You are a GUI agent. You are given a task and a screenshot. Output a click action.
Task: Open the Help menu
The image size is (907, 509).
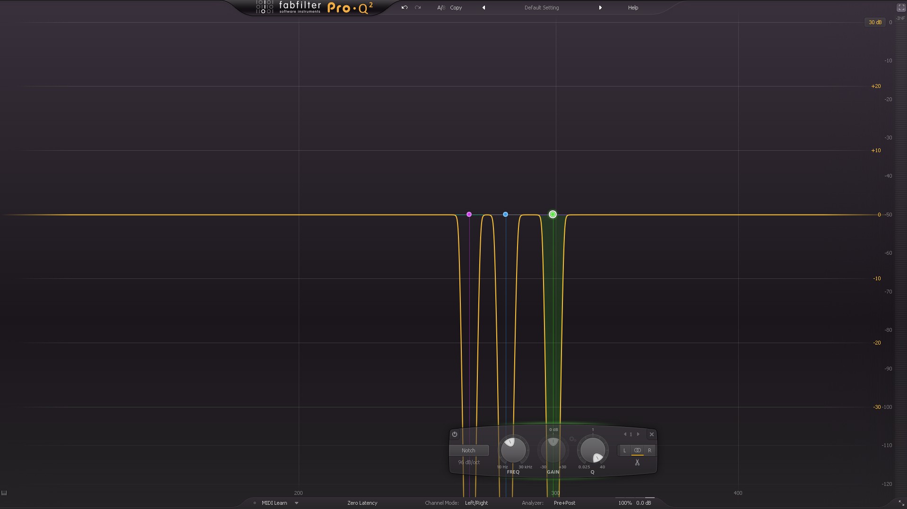[x=633, y=8]
